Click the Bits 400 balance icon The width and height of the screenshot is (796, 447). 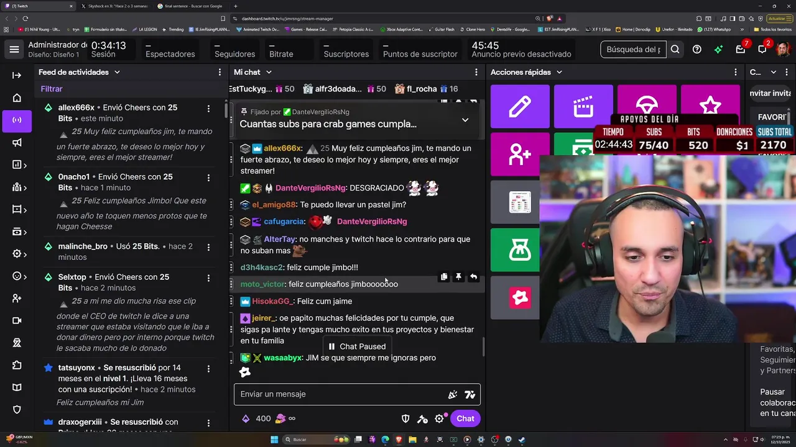tap(246, 419)
